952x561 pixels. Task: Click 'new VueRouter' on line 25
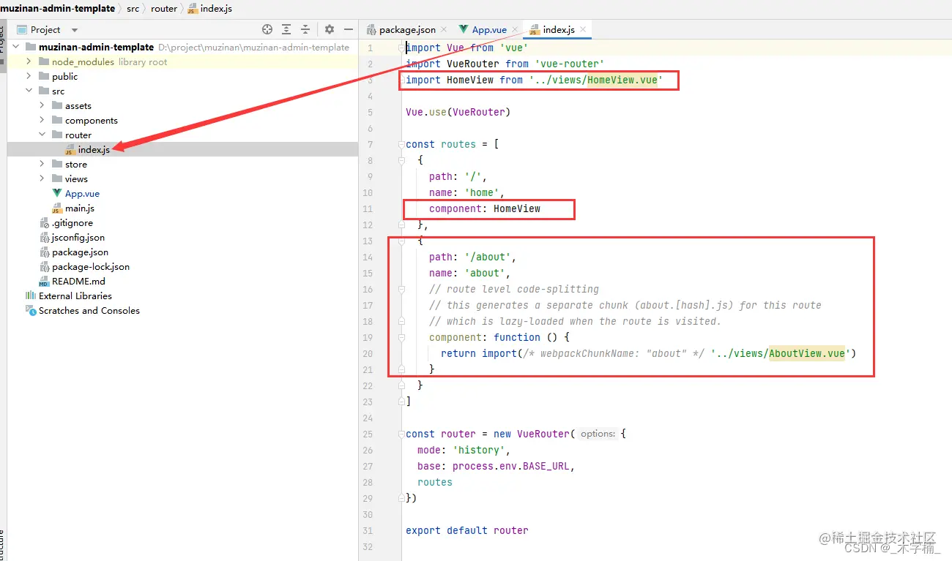532,434
